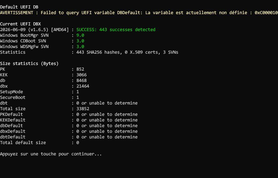Click the SetupMode value line
This screenshot has height=178, width=278.
pyautogui.click(x=40, y=92)
